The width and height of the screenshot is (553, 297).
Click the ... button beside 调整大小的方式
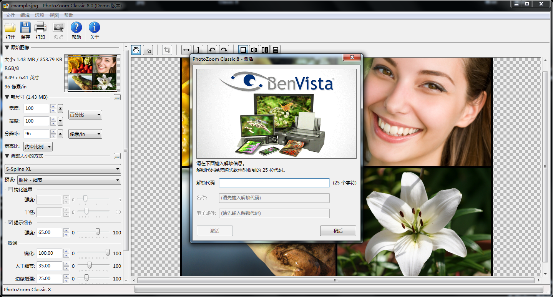pyautogui.click(x=117, y=156)
